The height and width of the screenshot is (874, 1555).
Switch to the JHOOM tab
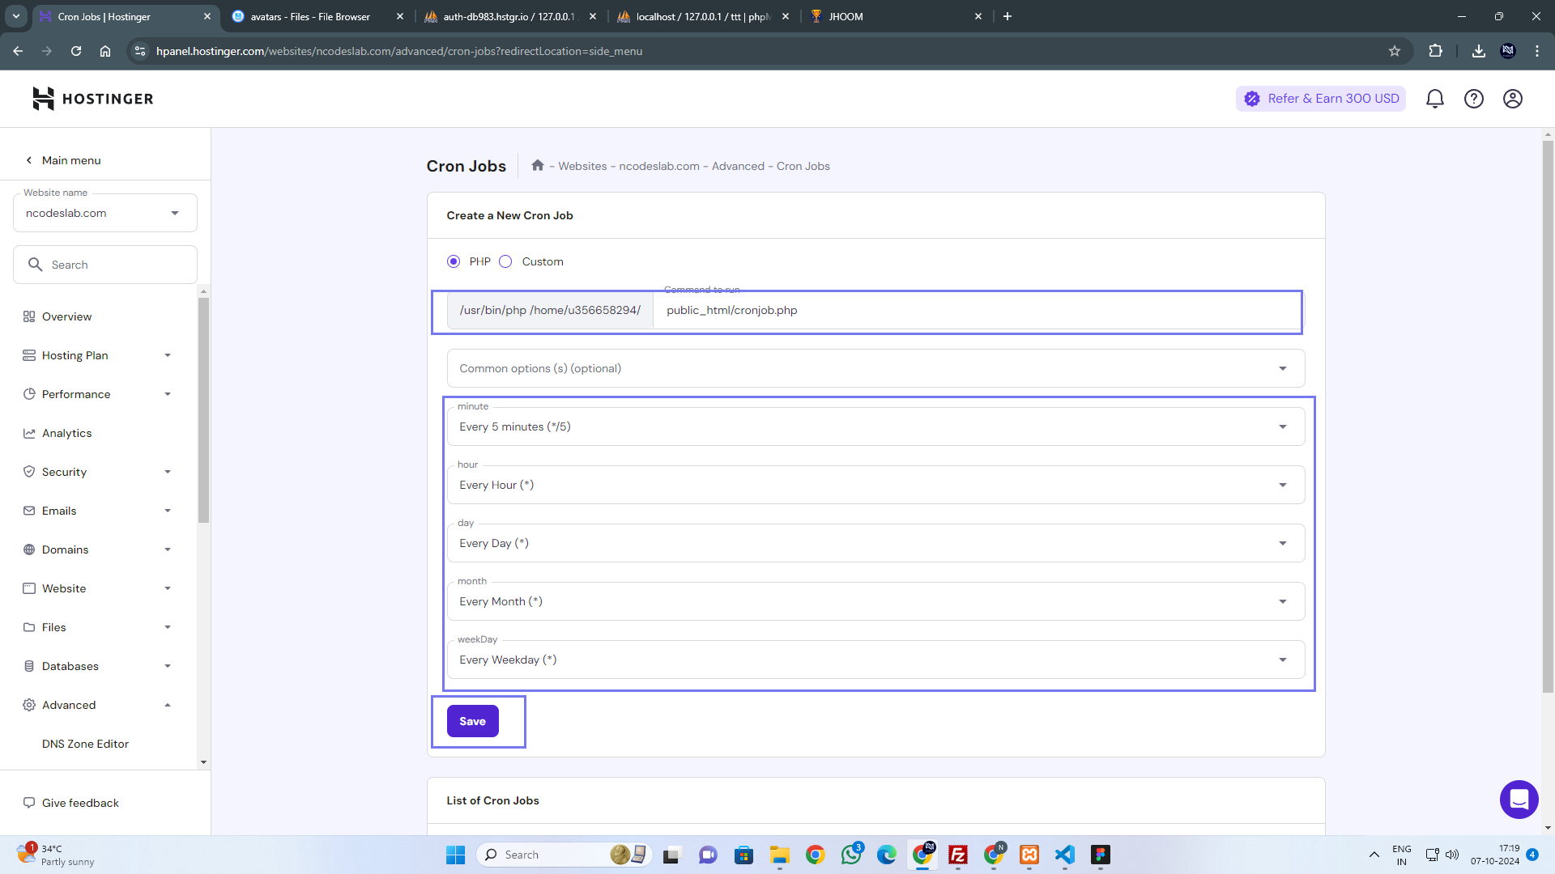point(897,16)
